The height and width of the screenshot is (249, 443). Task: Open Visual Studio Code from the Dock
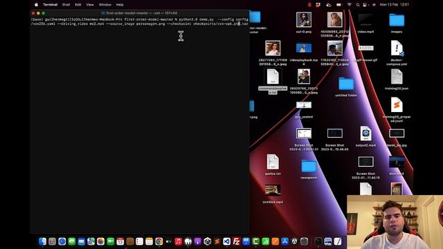click(x=226, y=241)
